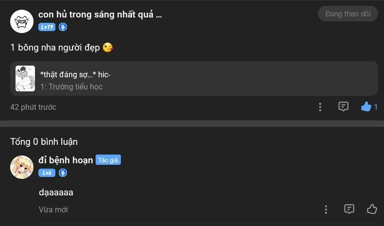Click the Lv19 level badge
Image resolution: width=384 pixels, height=226 pixels.
pyautogui.click(x=47, y=27)
